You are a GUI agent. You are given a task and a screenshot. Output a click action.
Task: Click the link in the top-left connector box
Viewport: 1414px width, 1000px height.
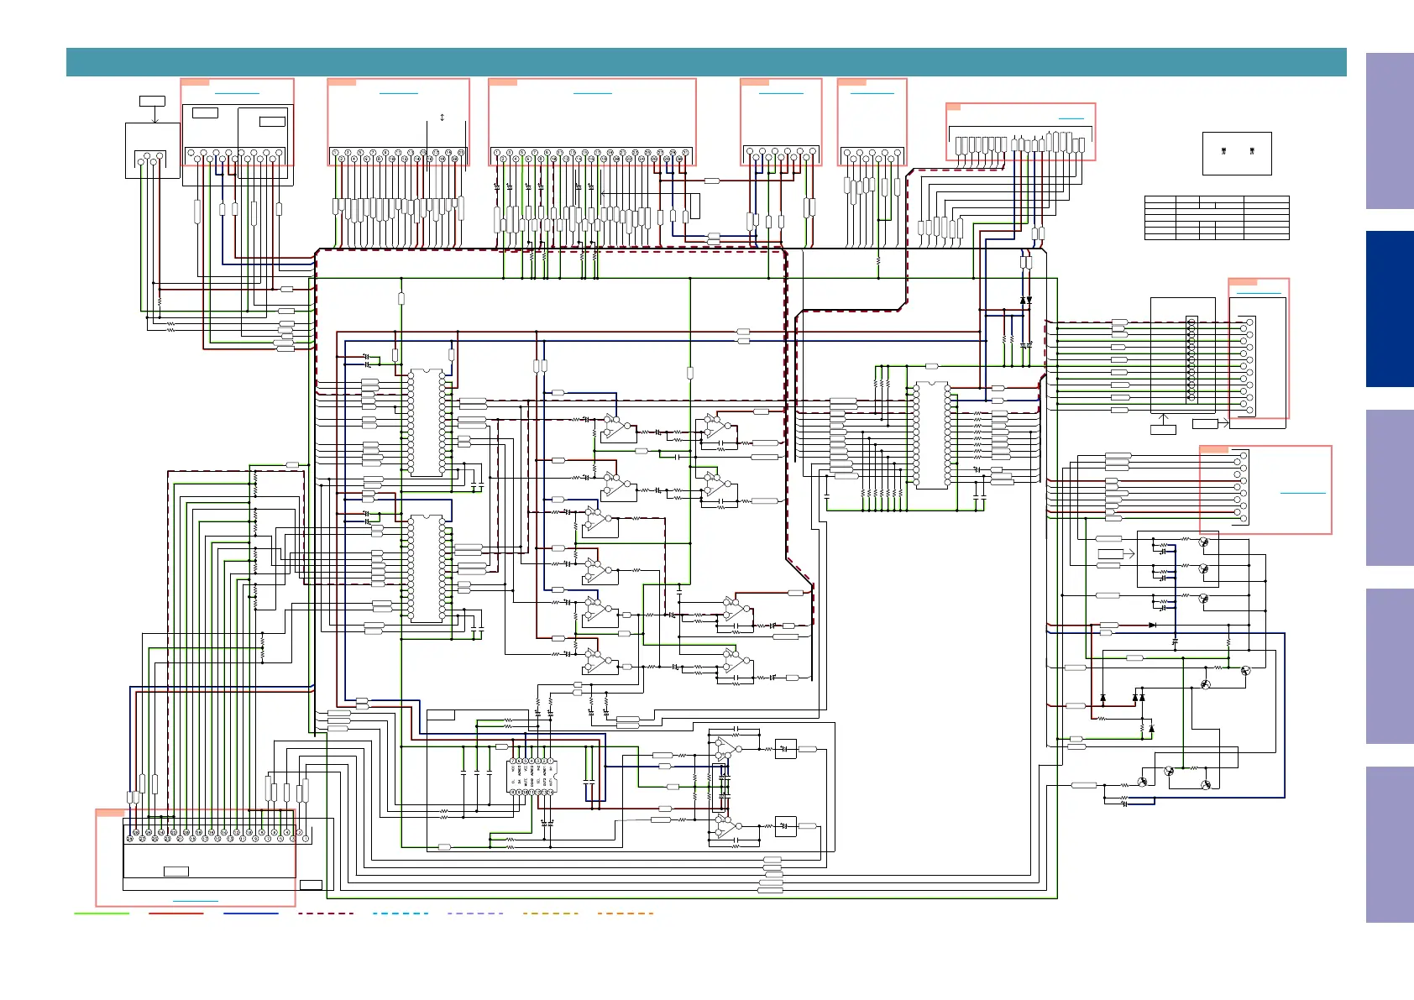tap(237, 93)
